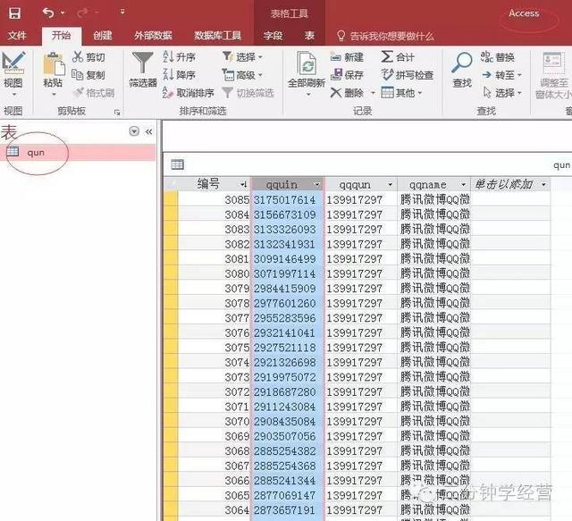Expand the 全部刷新 dropdown arrow
Screen dimensions: 572x521
[308, 95]
